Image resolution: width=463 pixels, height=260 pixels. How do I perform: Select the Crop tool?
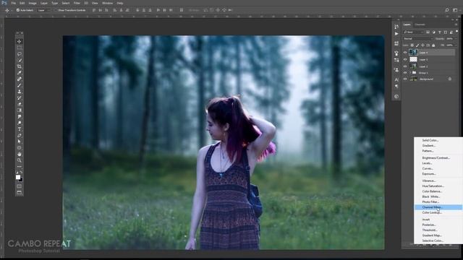point(20,66)
